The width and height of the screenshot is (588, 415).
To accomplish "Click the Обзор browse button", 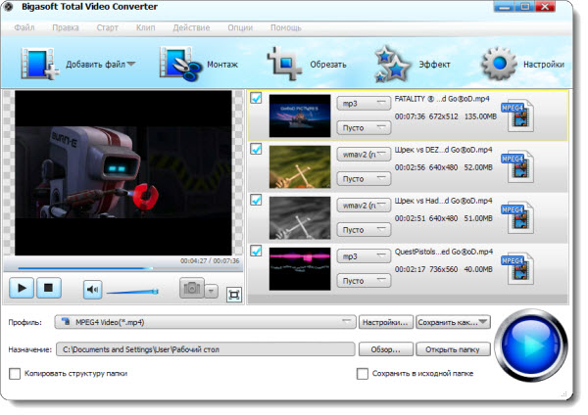I will tap(385, 348).
